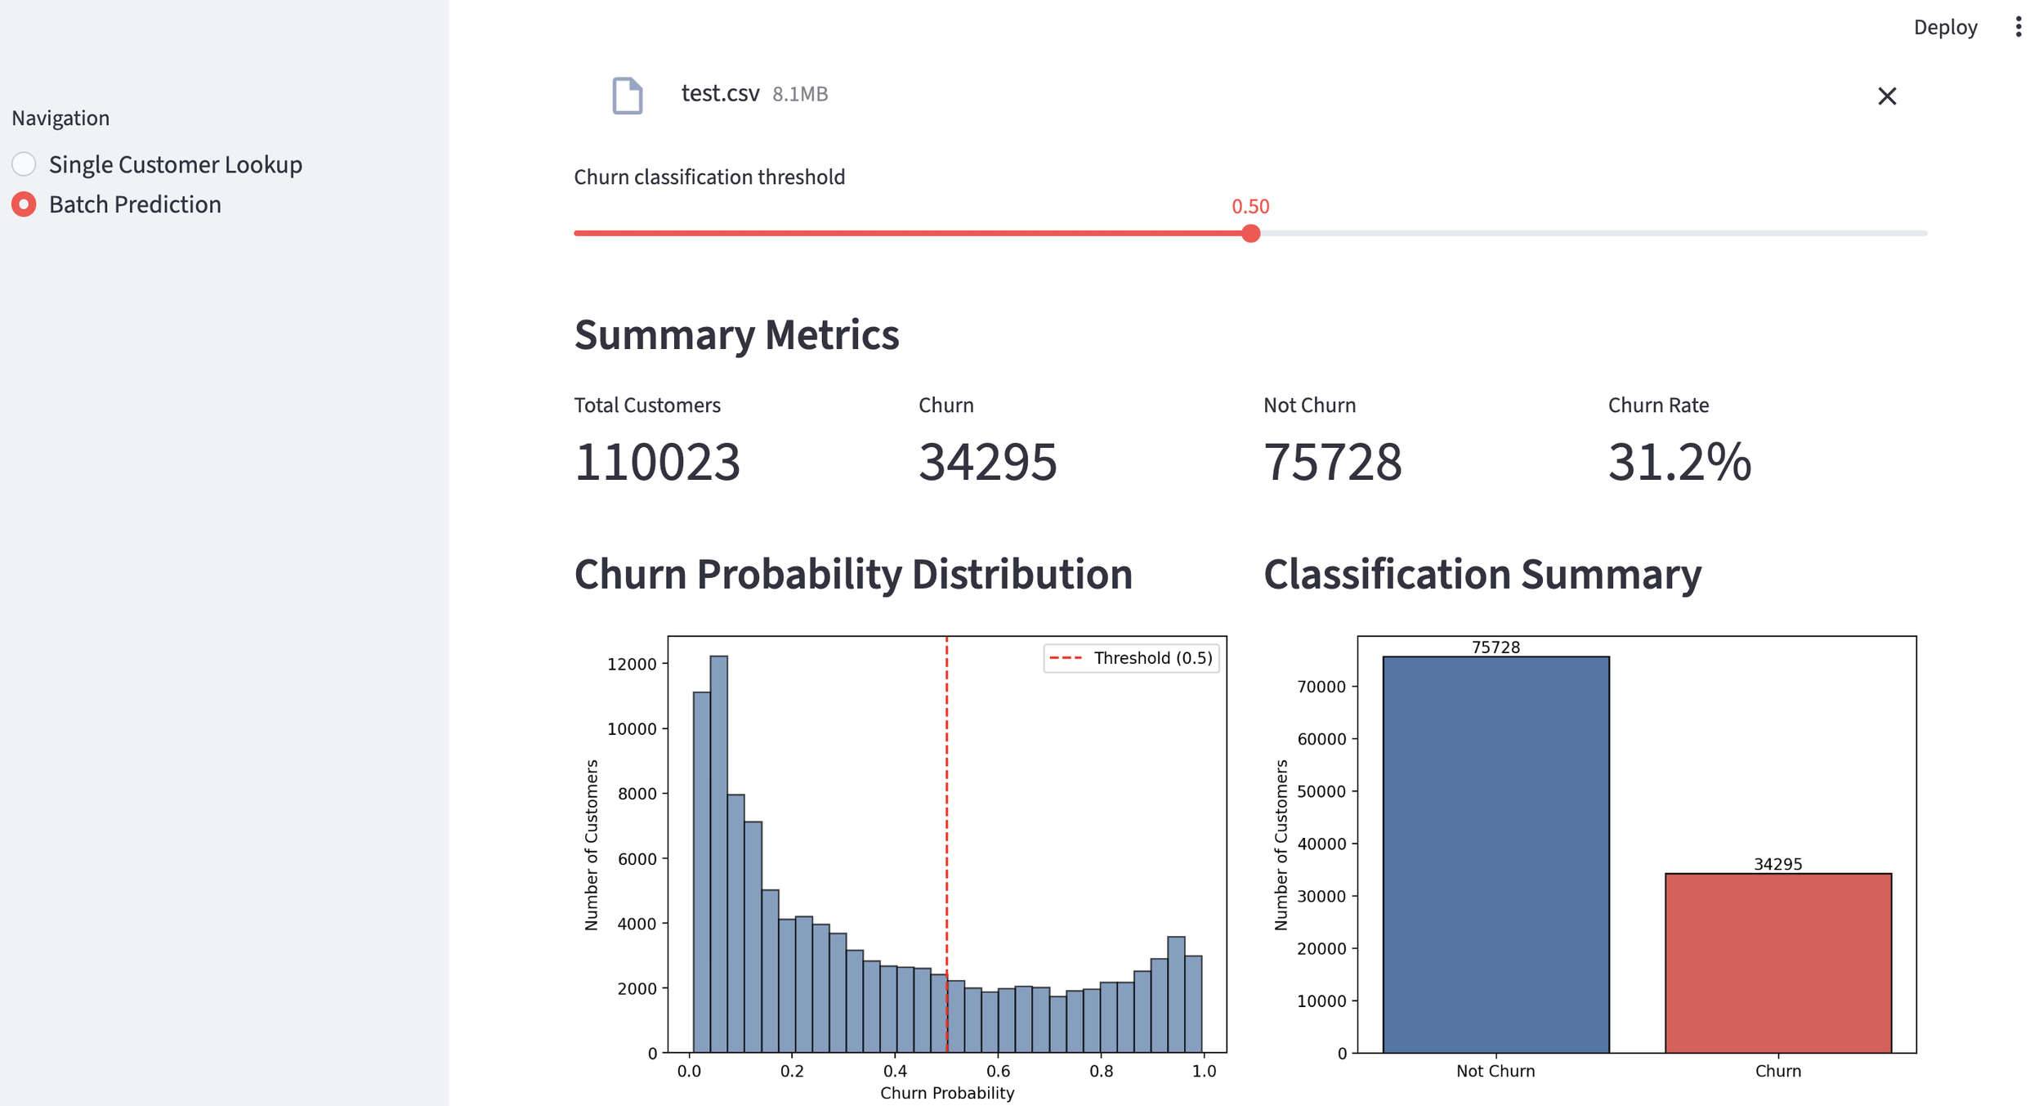Click the test.csv file document icon

click(x=627, y=95)
